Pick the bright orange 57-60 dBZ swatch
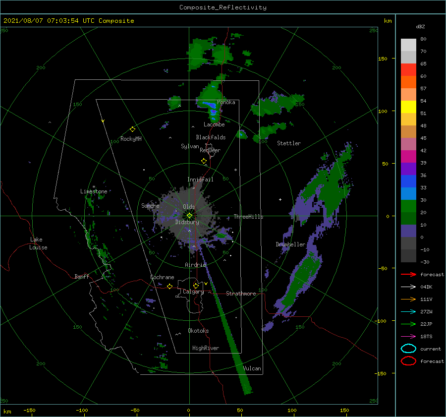 click(x=408, y=82)
